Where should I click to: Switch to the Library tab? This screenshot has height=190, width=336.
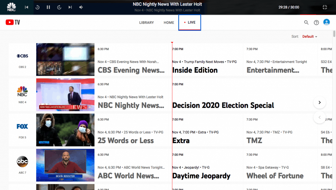(x=146, y=23)
